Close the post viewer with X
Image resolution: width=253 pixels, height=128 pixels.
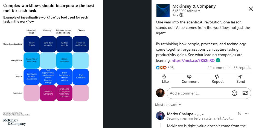(251, 9)
